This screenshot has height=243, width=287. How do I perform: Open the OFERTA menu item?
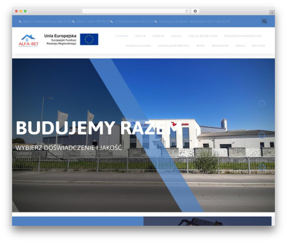tap(158, 36)
